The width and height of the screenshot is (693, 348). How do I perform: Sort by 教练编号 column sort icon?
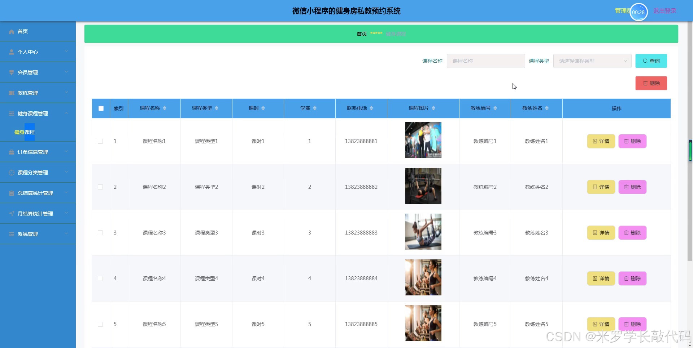[x=495, y=108]
